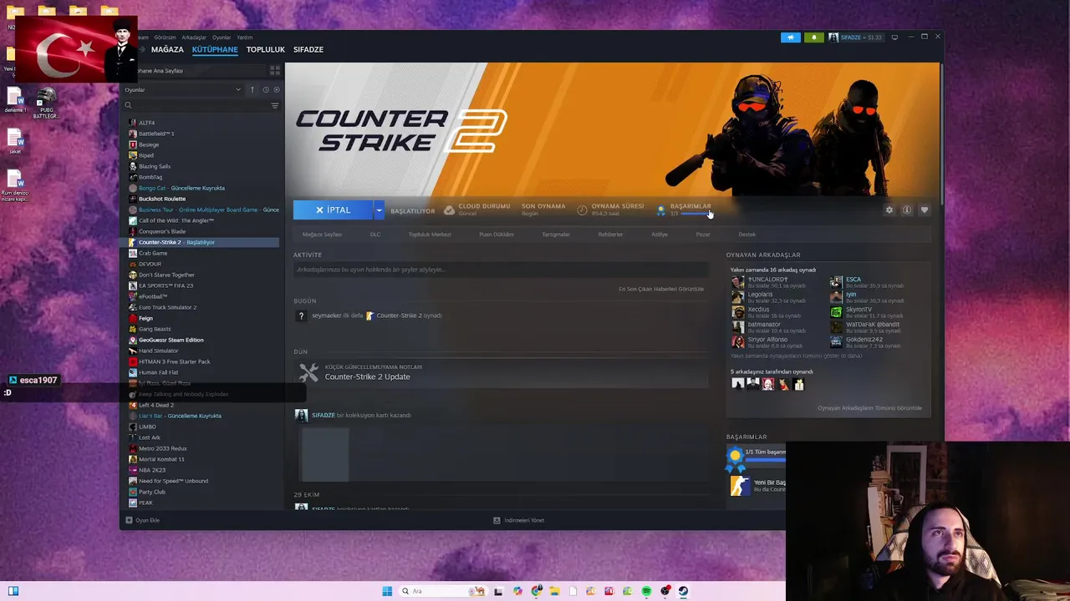Open the Görünüm menu
This screenshot has height=601, width=1070.
165,38
